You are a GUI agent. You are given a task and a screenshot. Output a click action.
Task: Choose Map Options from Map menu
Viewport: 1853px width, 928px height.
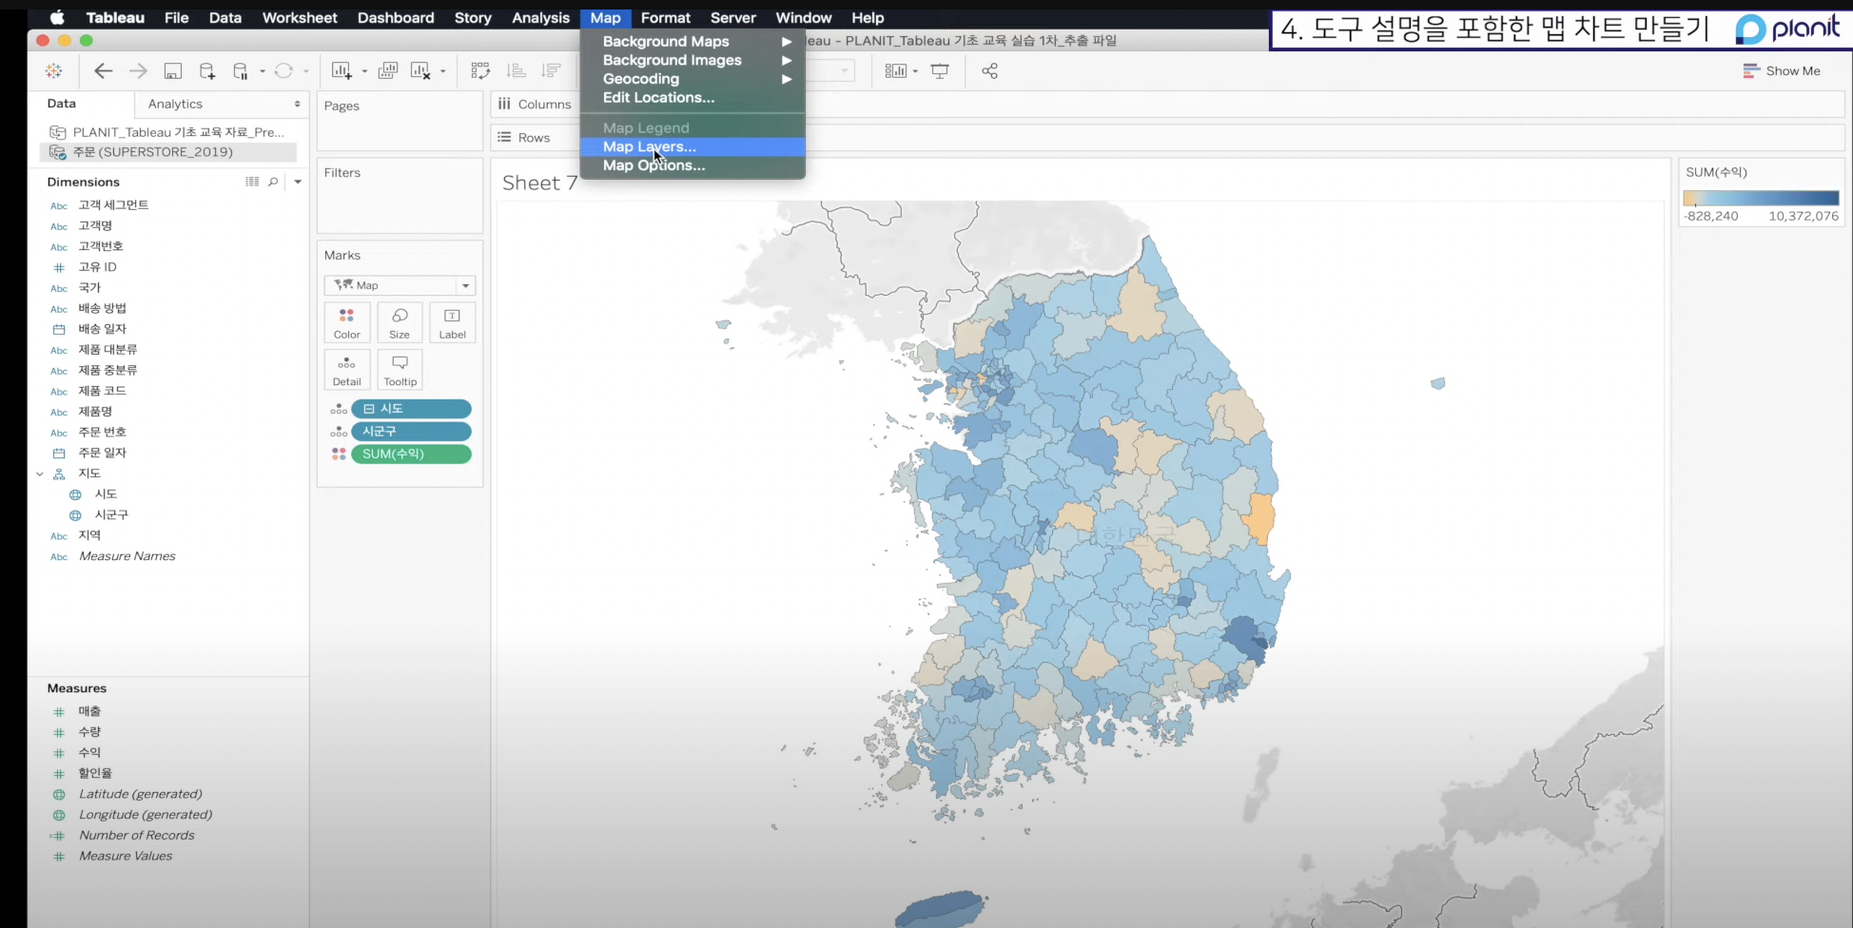[x=693, y=165]
